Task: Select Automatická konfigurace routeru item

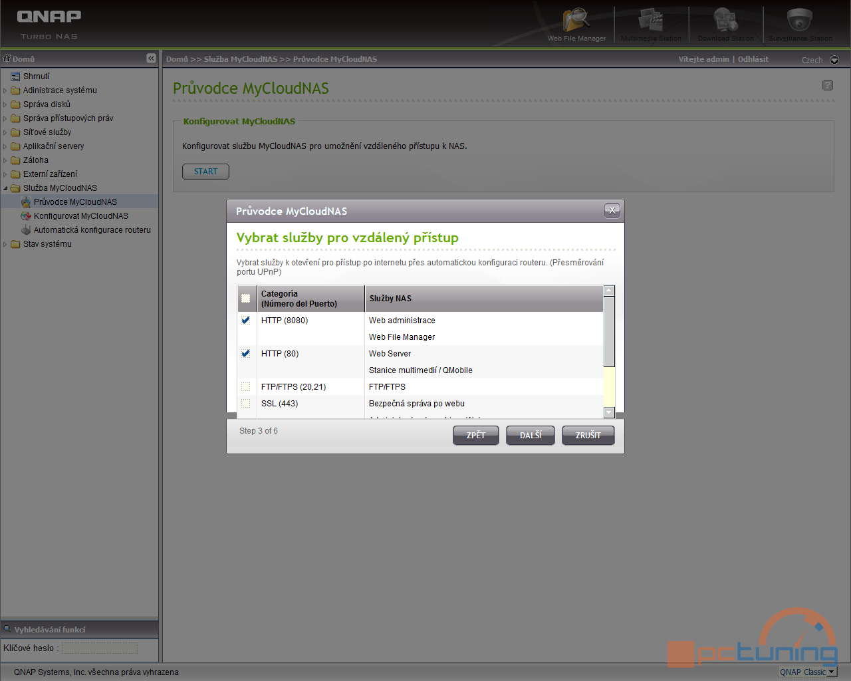Action: click(x=92, y=230)
